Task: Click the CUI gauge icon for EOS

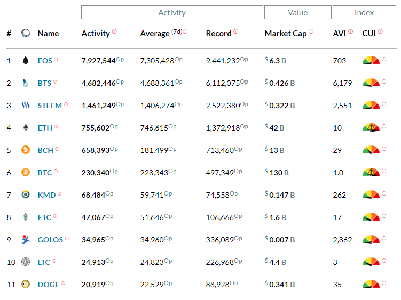Action: pyautogui.click(x=371, y=60)
